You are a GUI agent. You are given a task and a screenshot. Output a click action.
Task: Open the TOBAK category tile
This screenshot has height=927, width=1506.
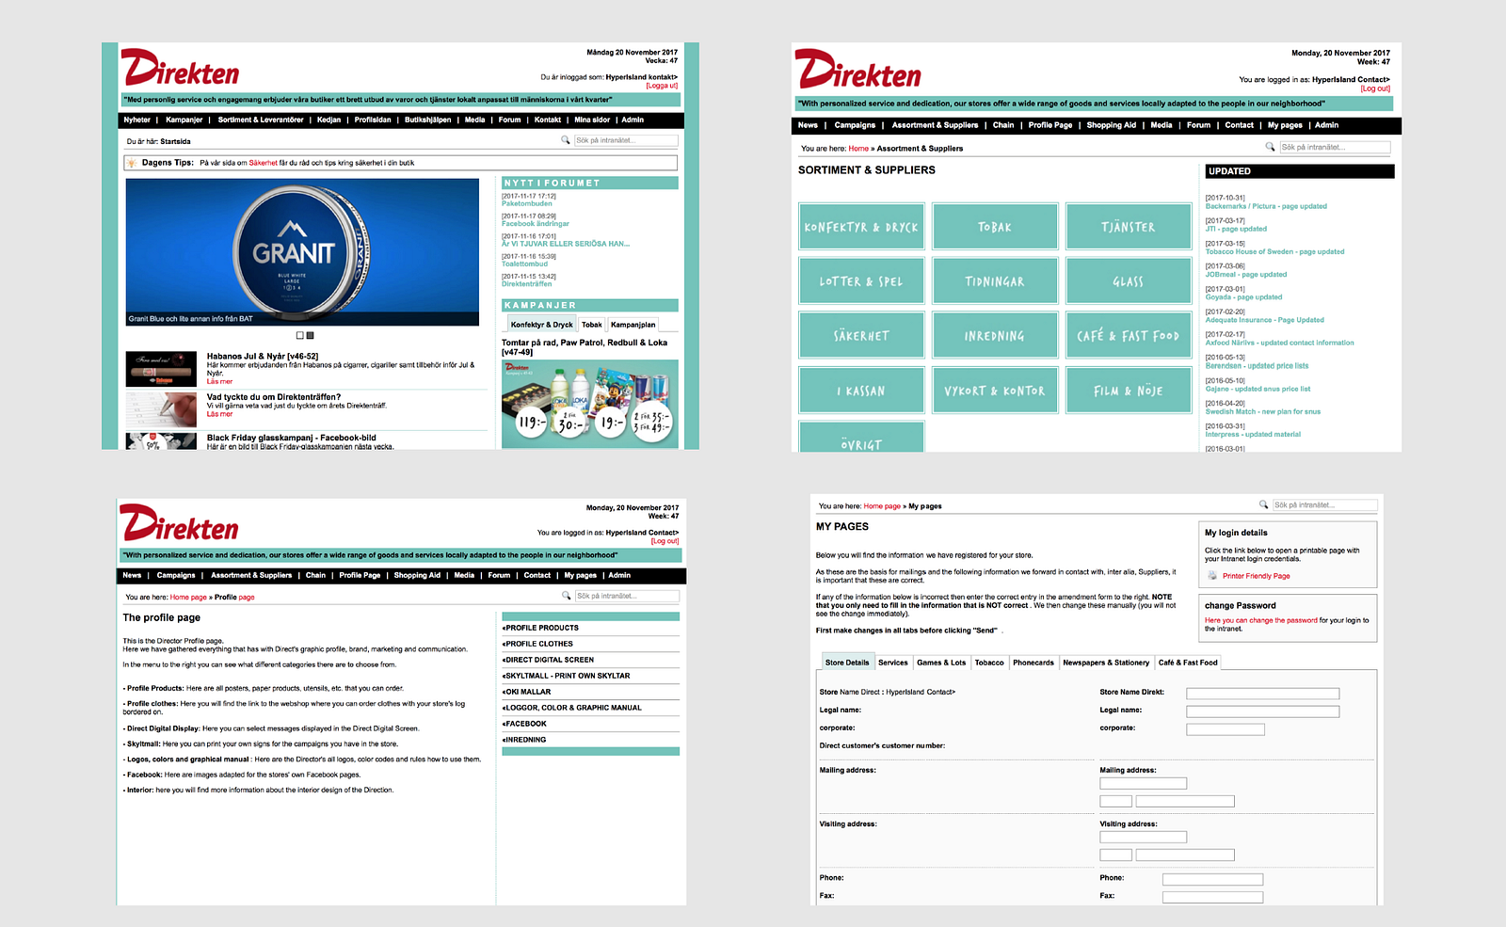coord(995,227)
